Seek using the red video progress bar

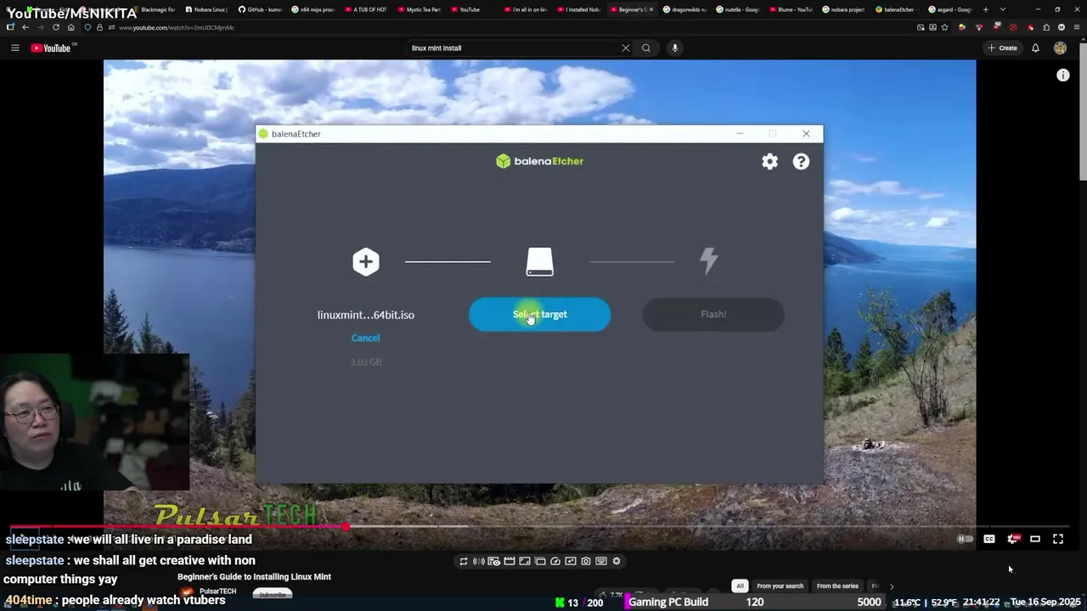pos(540,527)
